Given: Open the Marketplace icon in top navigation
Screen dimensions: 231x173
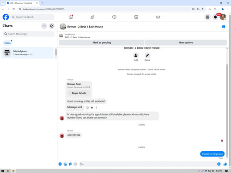Looking at the screenshot, I should click(x=136, y=17).
